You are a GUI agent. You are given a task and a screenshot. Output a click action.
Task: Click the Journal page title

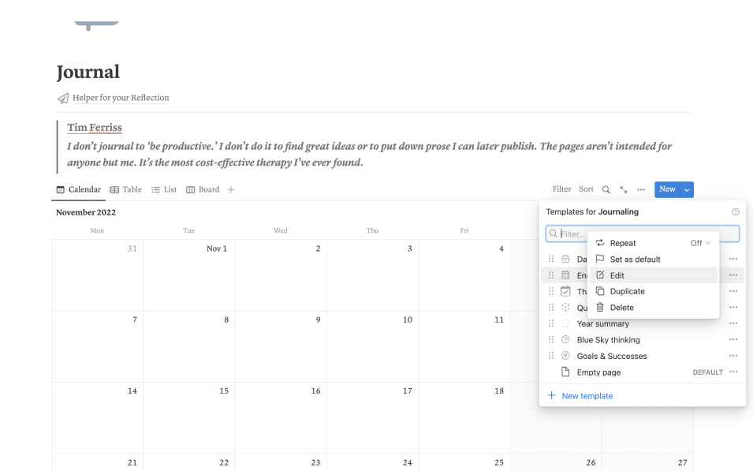tap(88, 72)
